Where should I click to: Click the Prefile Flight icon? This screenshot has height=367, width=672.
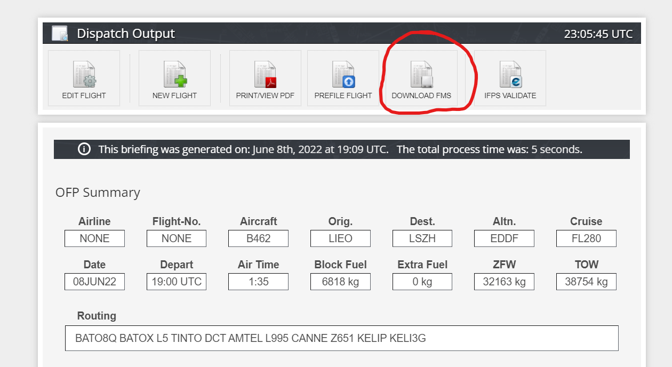pyautogui.click(x=343, y=75)
